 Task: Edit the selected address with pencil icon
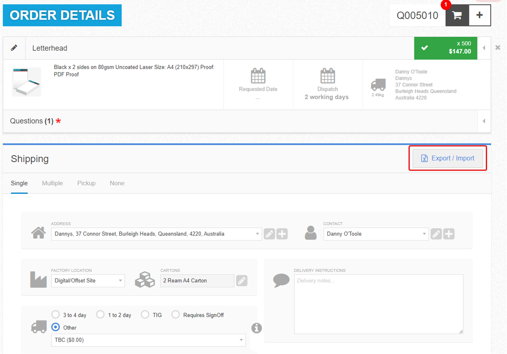click(x=269, y=234)
